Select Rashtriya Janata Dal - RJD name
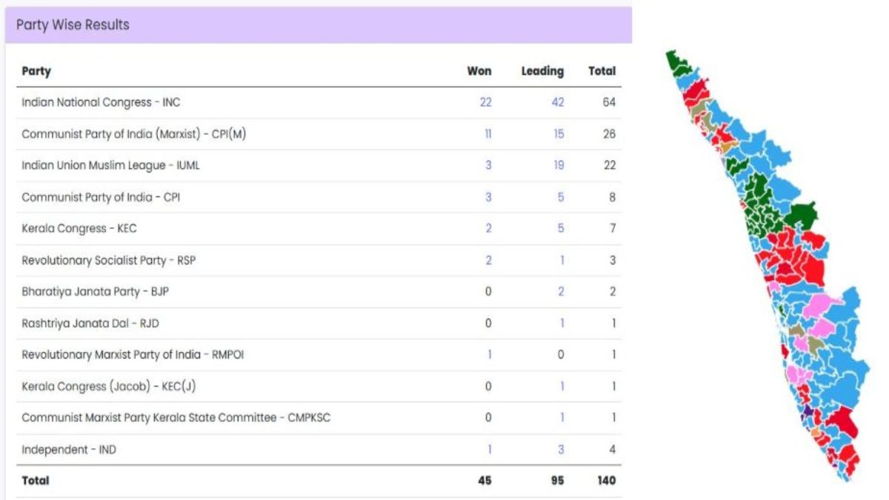This screenshot has height=500, width=889. pos(92,323)
